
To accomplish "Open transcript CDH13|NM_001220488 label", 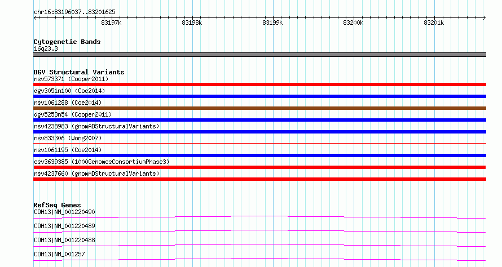I will [x=64, y=240].
